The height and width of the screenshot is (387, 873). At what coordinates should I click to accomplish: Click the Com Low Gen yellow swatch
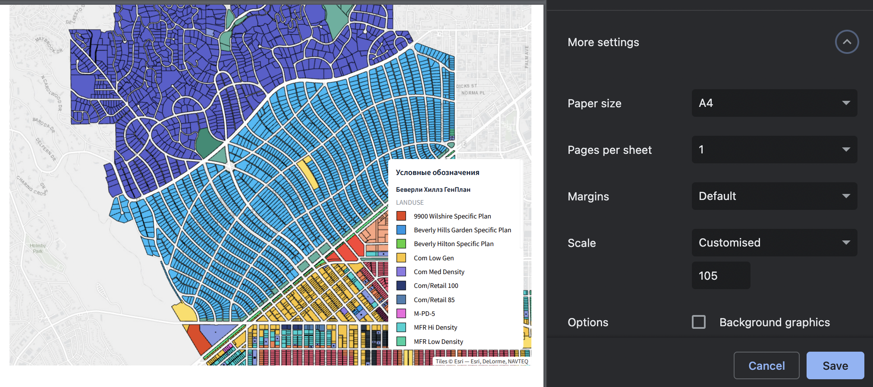(x=401, y=258)
